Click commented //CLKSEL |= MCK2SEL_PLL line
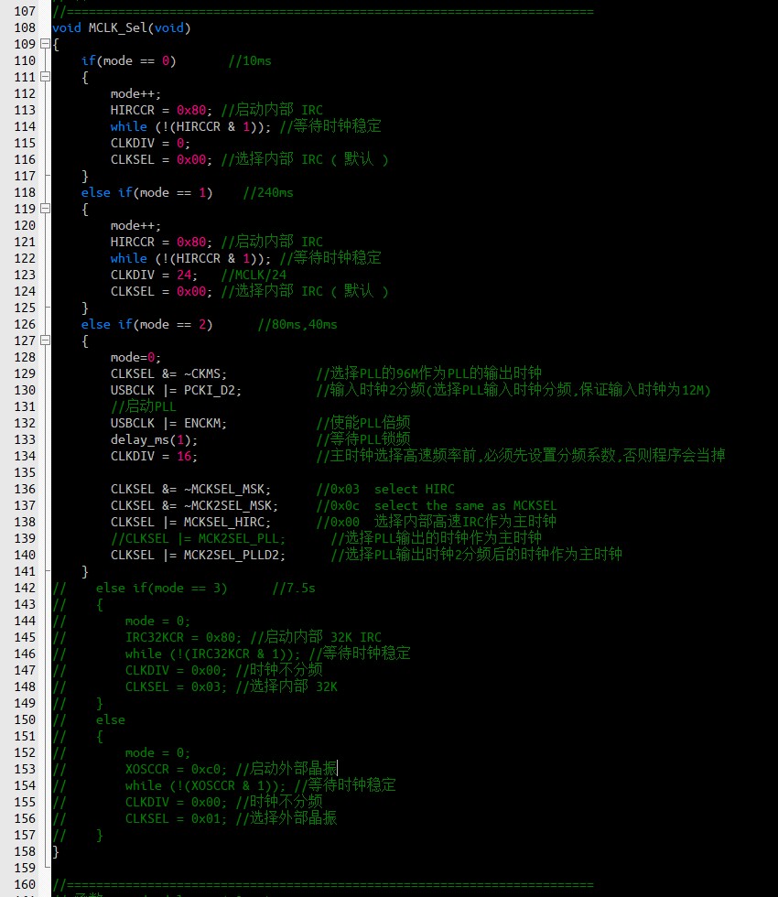Image resolution: width=778 pixels, height=897 pixels. coord(198,539)
